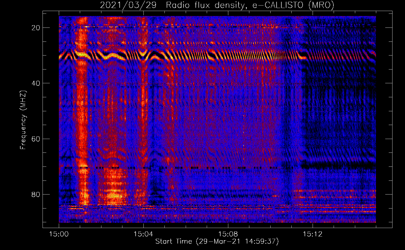Click the plot title "2021/03/29 Radio flux density, e-CALLISTO (MRO)"

click(217, 5)
